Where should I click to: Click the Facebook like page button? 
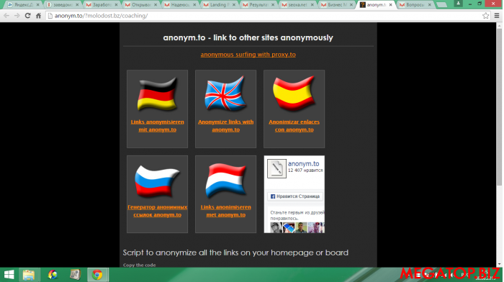295,196
